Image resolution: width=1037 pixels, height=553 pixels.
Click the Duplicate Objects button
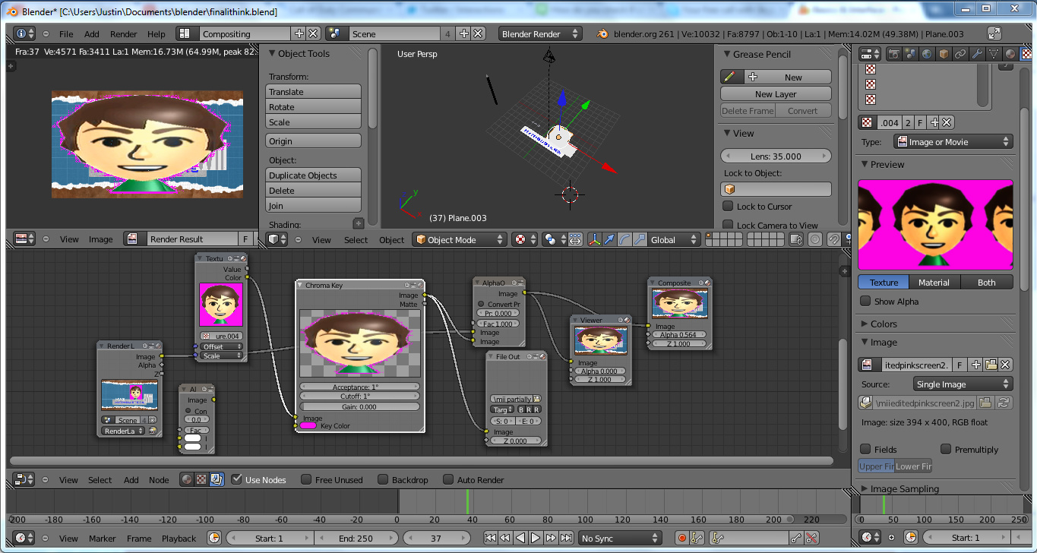click(x=314, y=175)
